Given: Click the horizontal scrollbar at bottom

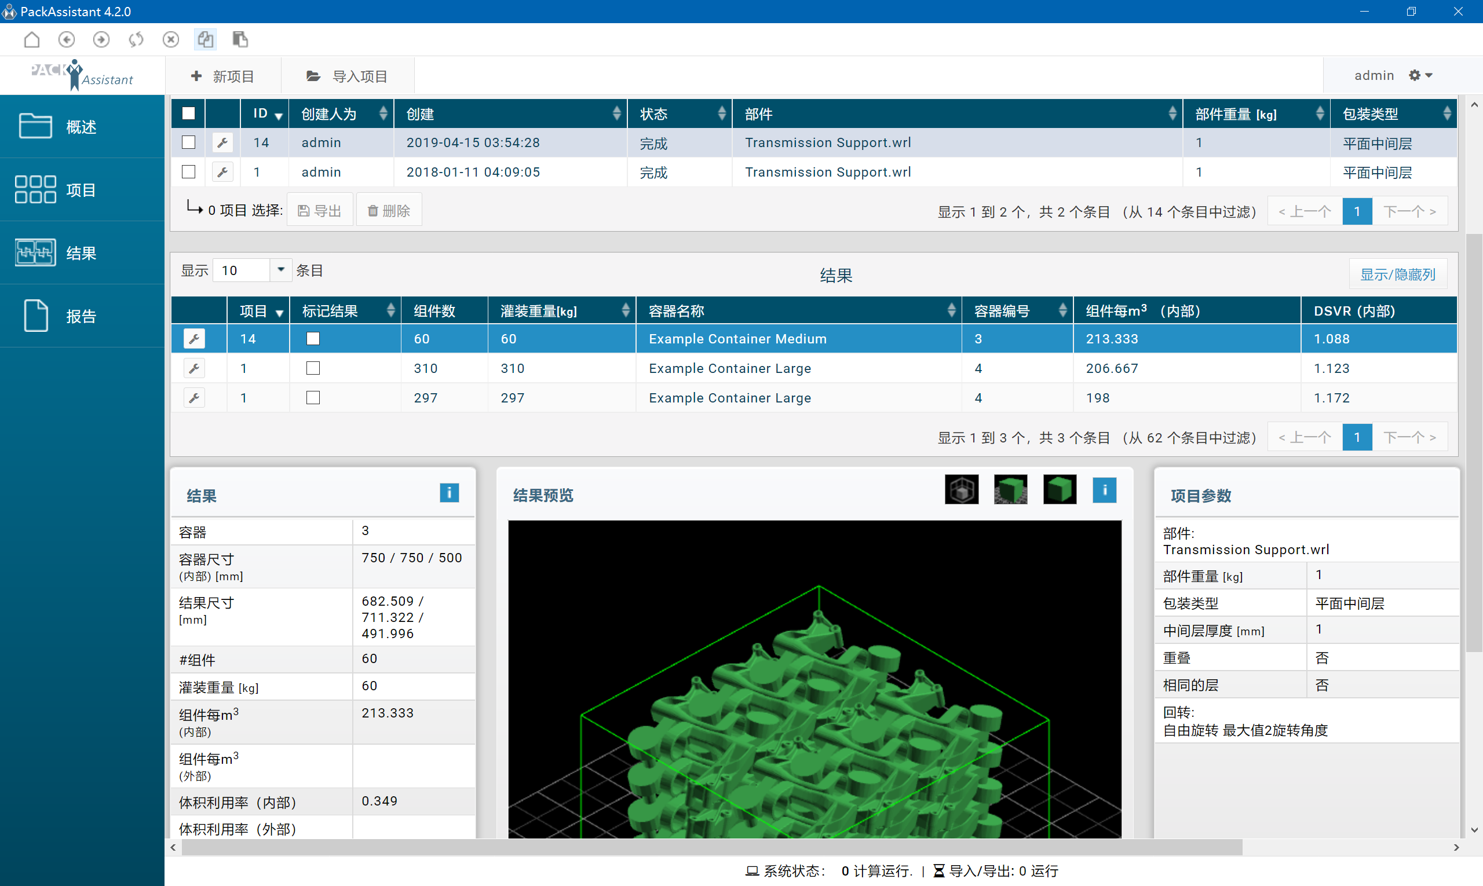Looking at the screenshot, I should (711, 847).
